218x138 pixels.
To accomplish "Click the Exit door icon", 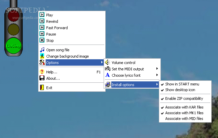I will pyautogui.click(x=42, y=87).
